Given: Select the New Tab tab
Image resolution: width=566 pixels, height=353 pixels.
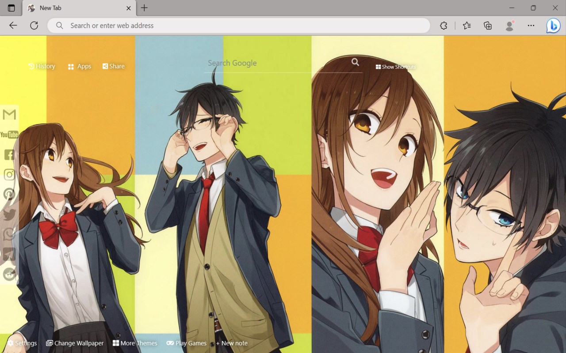Looking at the screenshot, I should pos(79,8).
